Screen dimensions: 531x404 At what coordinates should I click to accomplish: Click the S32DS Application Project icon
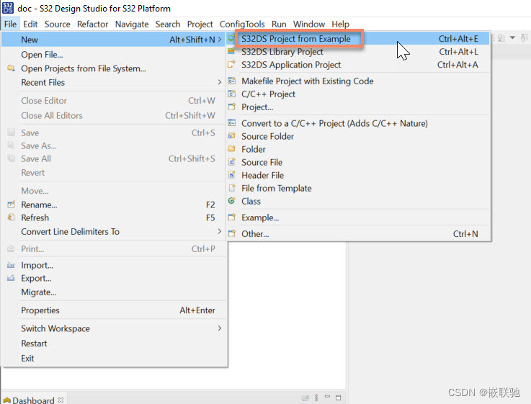coord(231,64)
